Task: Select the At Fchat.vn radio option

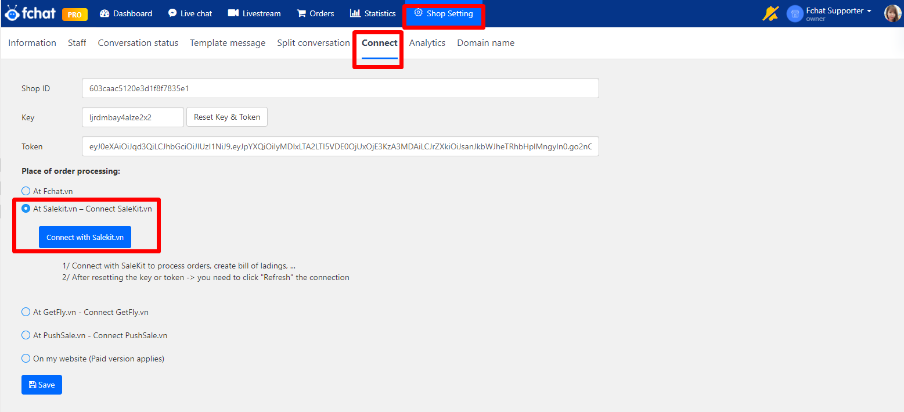Action: [x=26, y=191]
